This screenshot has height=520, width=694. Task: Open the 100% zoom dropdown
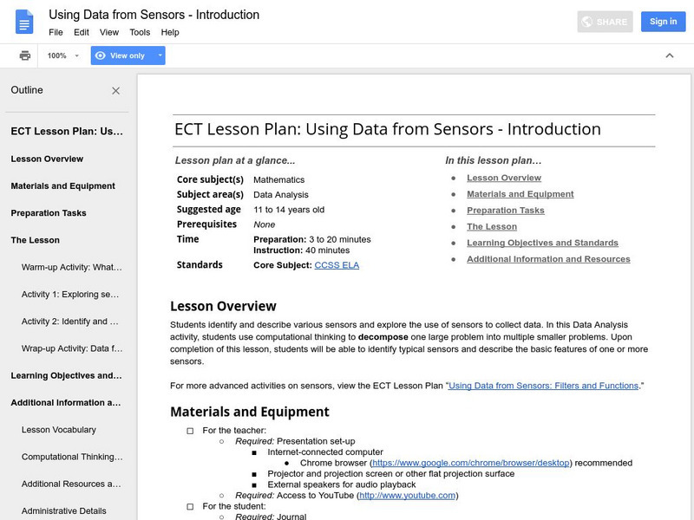tap(62, 55)
